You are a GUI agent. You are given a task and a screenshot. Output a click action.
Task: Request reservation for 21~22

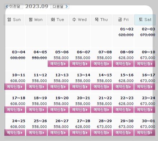pos(101,109)
